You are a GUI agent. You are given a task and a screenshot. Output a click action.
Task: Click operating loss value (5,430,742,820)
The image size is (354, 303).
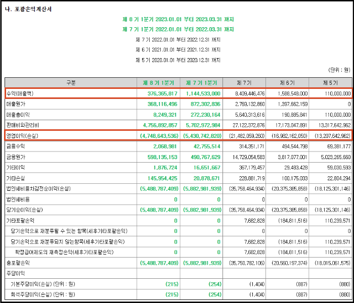(x=202, y=136)
